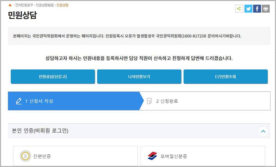Click the home icon in breadcrumb

coord(10,5)
